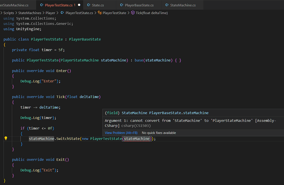Switch to the StateMachine.cs tab
The image size is (284, 185).
[x=184, y=5]
